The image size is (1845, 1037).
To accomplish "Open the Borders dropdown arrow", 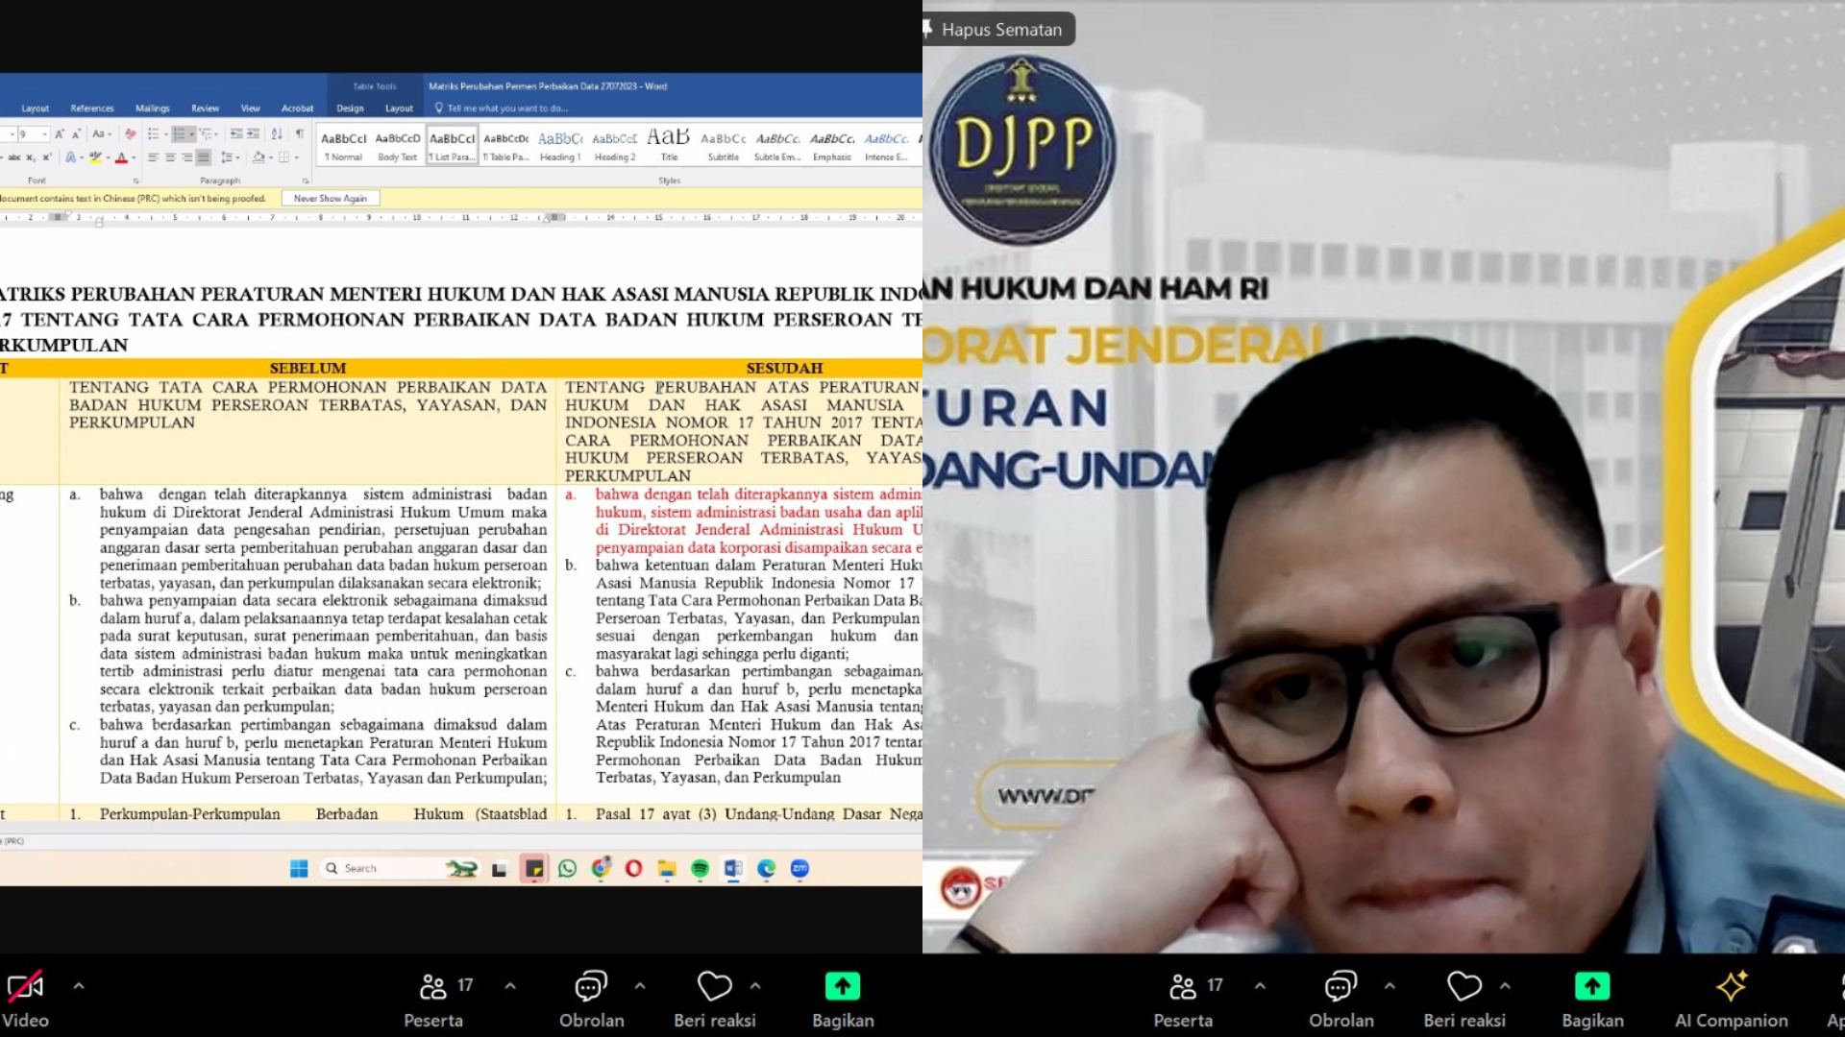I will coord(297,157).
